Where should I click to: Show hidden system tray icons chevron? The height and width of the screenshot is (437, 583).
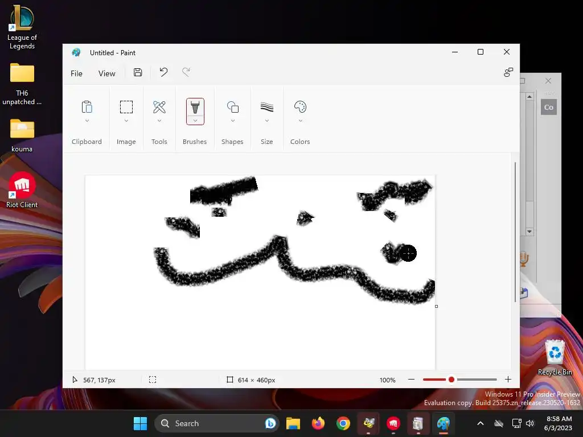pyautogui.click(x=481, y=423)
